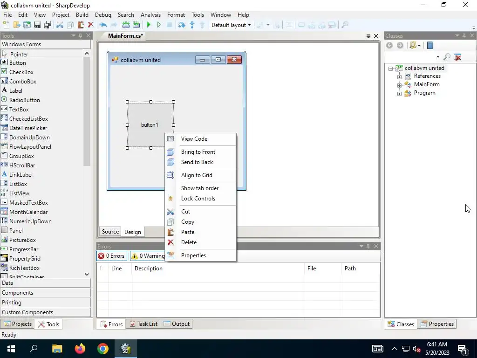Pin the Errors panel with the pushpin icon
Screen dimensions: 477x358
point(368,246)
